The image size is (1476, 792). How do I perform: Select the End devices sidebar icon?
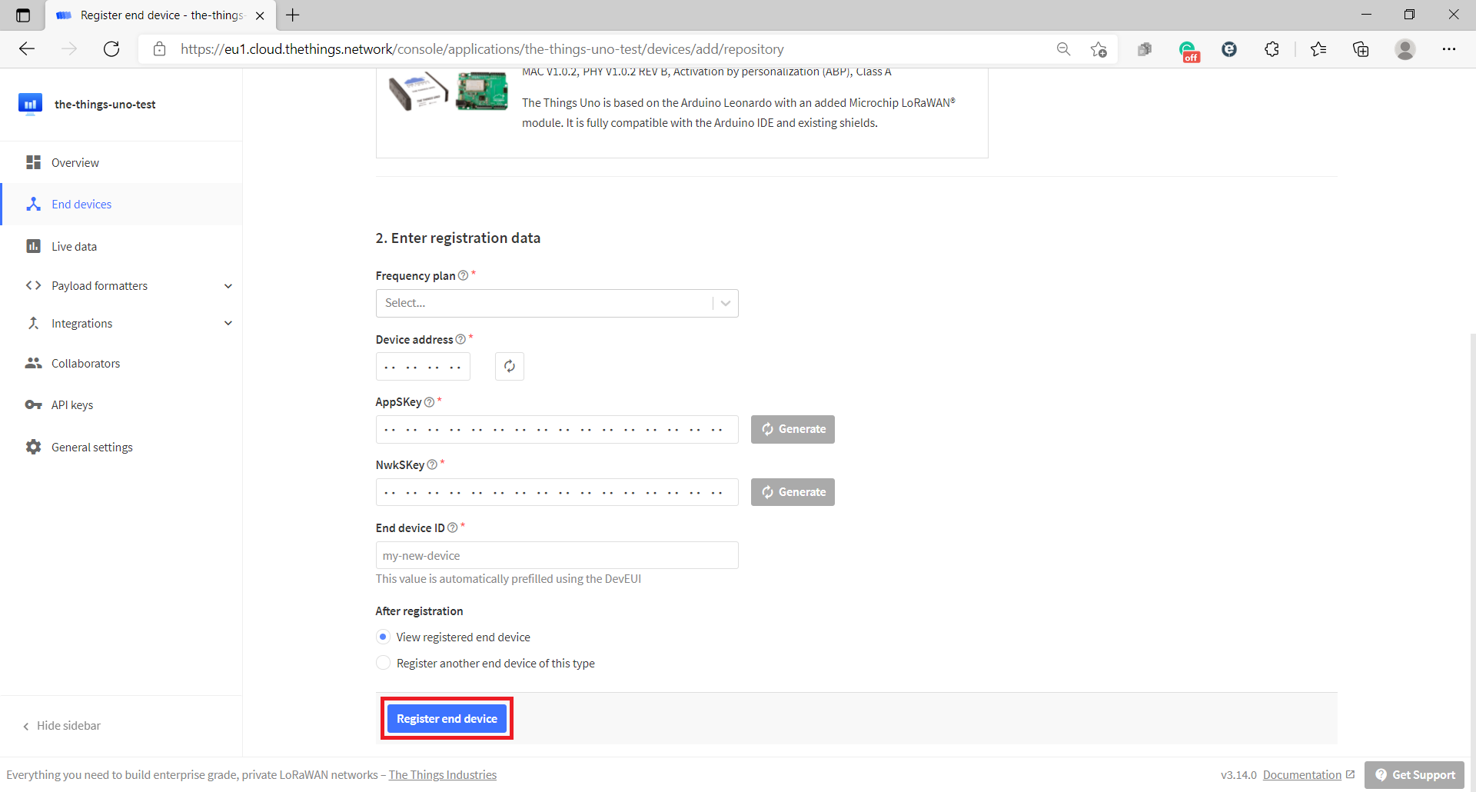click(x=34, y=204)
